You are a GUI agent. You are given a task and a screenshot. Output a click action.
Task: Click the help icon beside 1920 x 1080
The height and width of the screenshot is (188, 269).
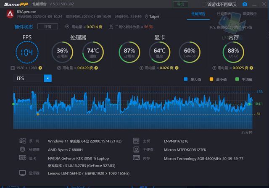[40, 68]
